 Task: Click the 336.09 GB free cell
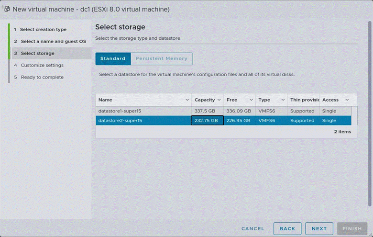click(x=239, y=111)
